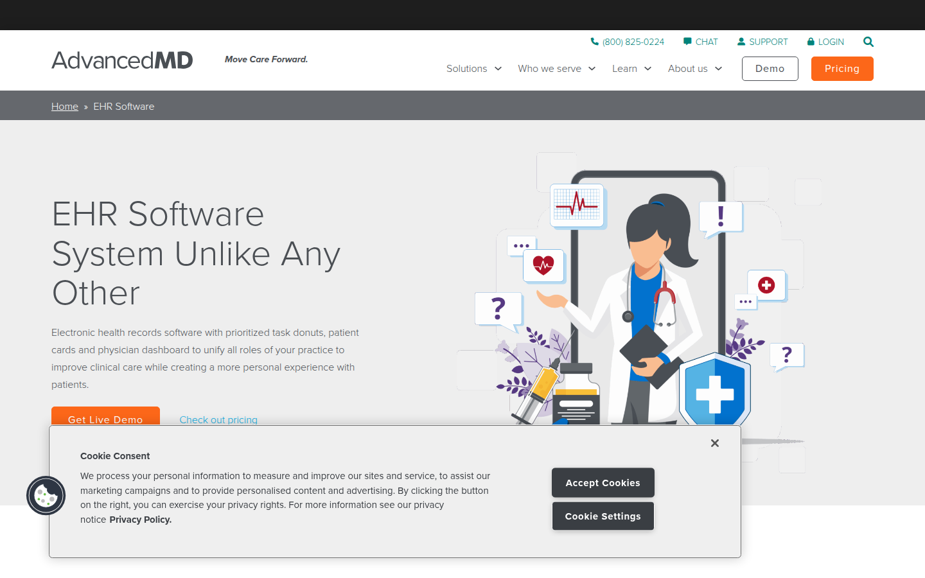This screenshot has width=925, height=578.
Task: Open the Check out pricing link
Action: pos(218,419)
